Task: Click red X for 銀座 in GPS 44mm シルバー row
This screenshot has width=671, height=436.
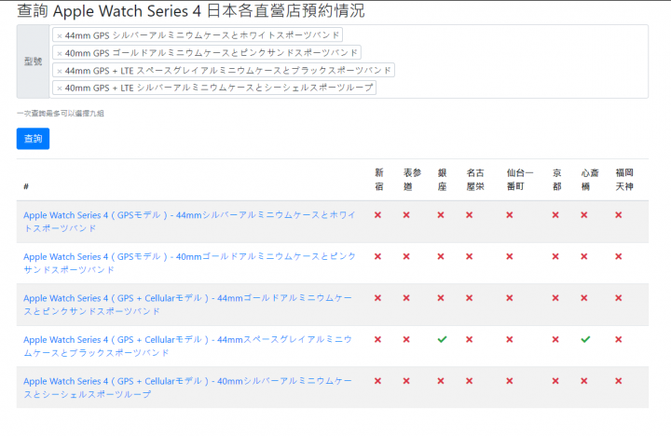Action: tap(441, 215)
